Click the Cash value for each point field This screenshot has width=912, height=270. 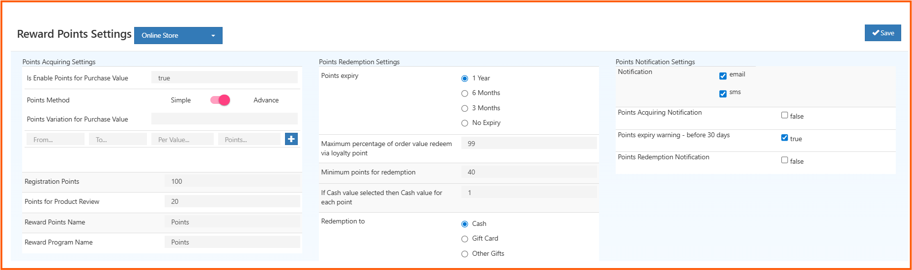pyautogui.click(x=529, y=192)
